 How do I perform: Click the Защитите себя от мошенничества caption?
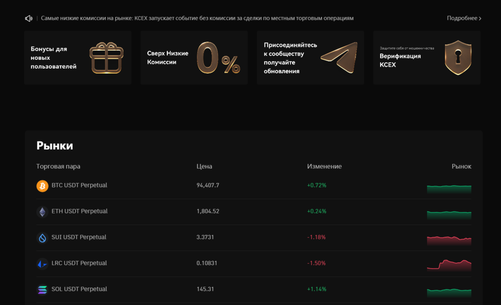coord(407,48)
